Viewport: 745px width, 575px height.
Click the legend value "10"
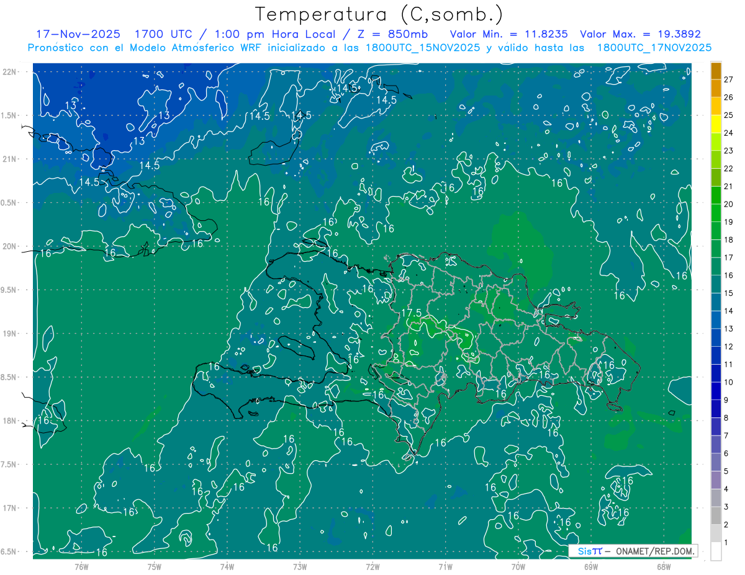(x=729, y=382)
